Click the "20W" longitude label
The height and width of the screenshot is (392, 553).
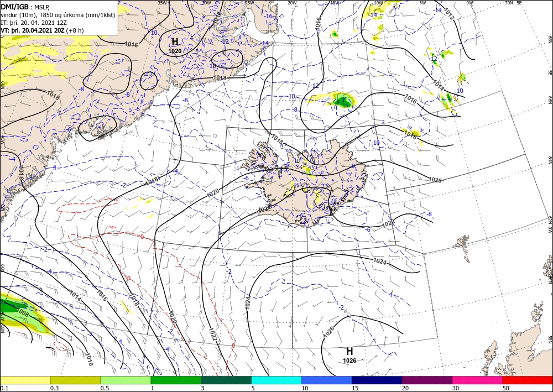(x=291, y=3)
